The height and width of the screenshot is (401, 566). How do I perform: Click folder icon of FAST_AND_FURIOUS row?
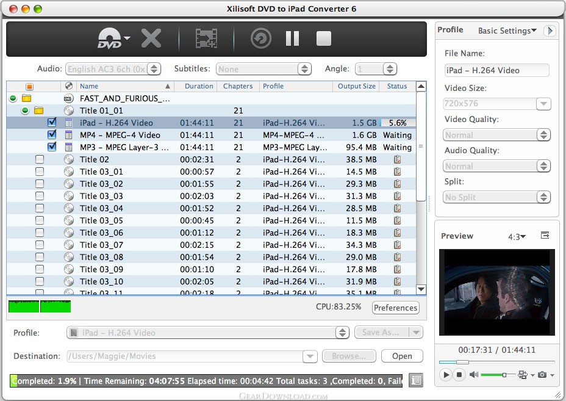tap(26, 98)
